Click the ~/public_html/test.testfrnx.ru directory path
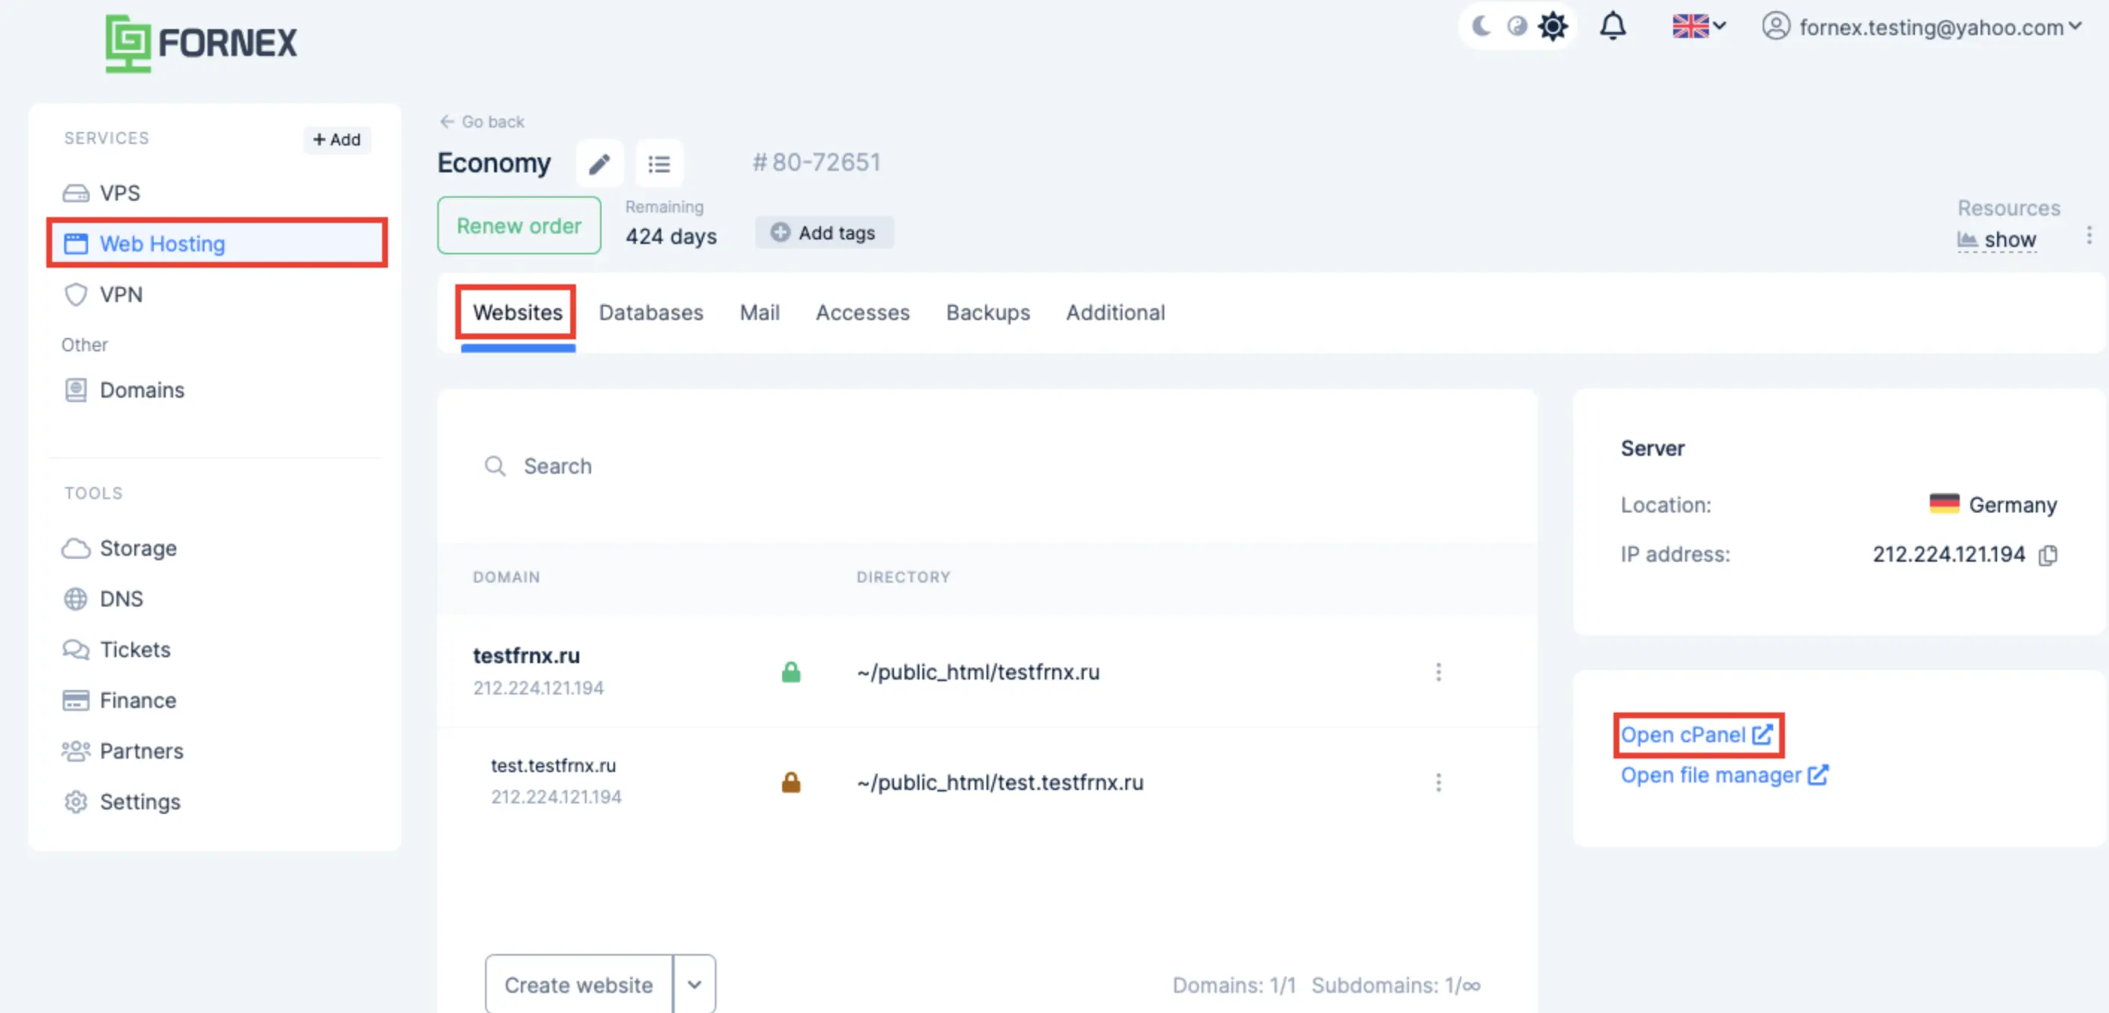 (1001, 783)
